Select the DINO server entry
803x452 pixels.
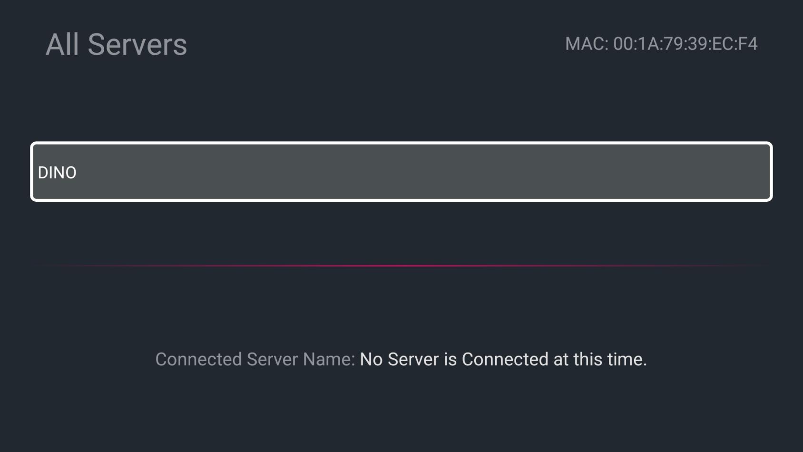tap(401, 172)
